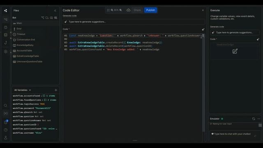Image resolution: width=263 pixels, height=148 pixels.
Task: Open the knowledge library sidebar icon
Action: click(5, 35)
